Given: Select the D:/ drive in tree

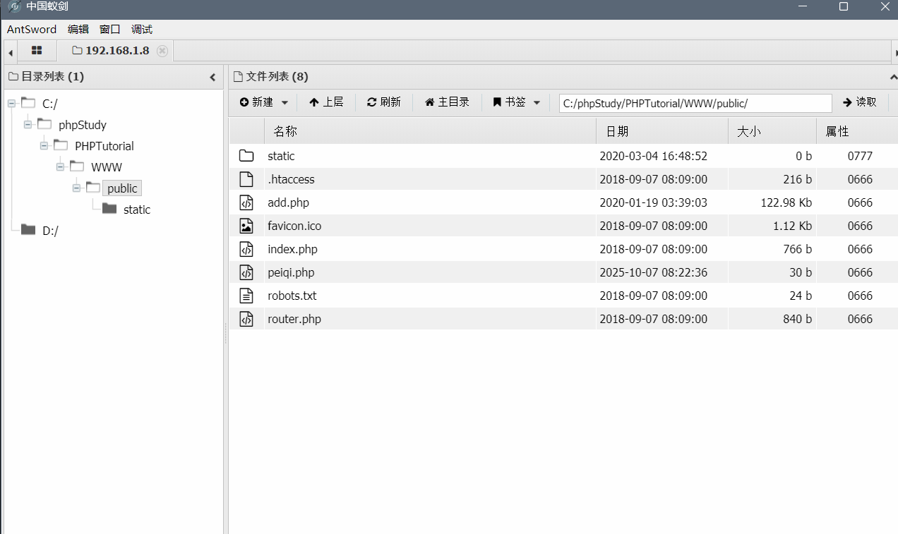Looking at the screenshot, I should [49, 231].
